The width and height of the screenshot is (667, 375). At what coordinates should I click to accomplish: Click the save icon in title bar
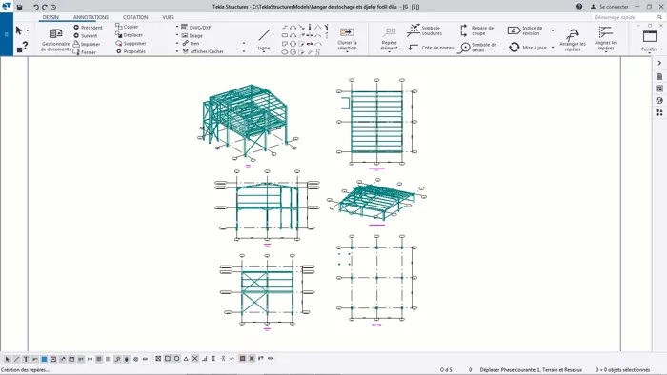click(x=20, y=7)
